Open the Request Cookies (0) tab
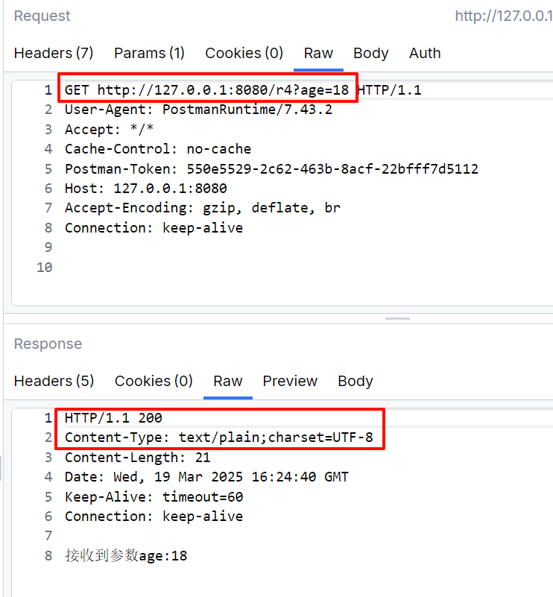The image size is (553, 597). click(244, 53)
